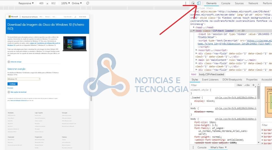Click the font-weight: normal declaration
This screenshot has height=150, width=272.
[x=208, y=137]
